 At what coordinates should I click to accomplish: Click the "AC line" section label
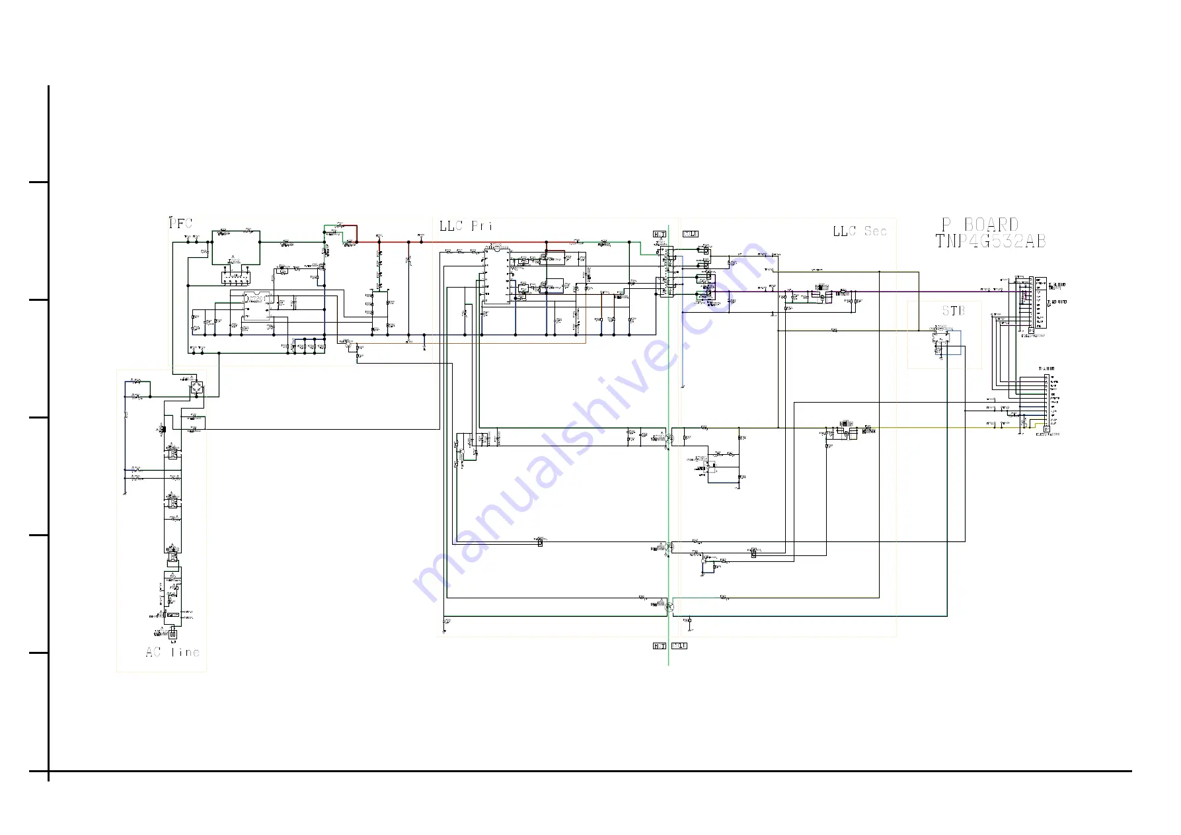(172, 652)
